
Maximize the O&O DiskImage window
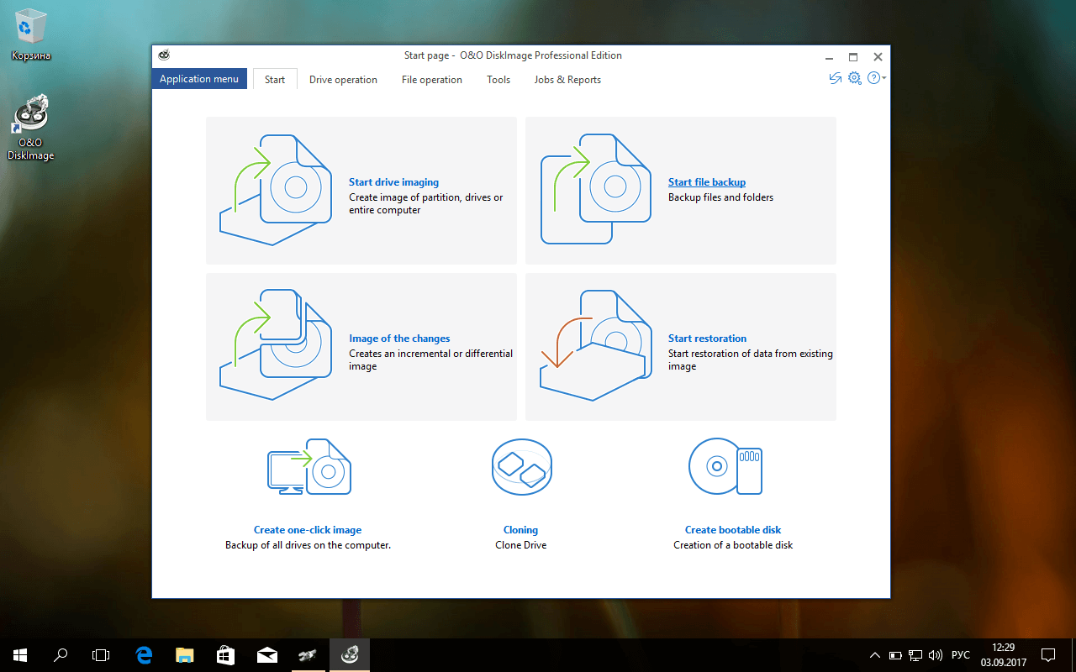853,56
